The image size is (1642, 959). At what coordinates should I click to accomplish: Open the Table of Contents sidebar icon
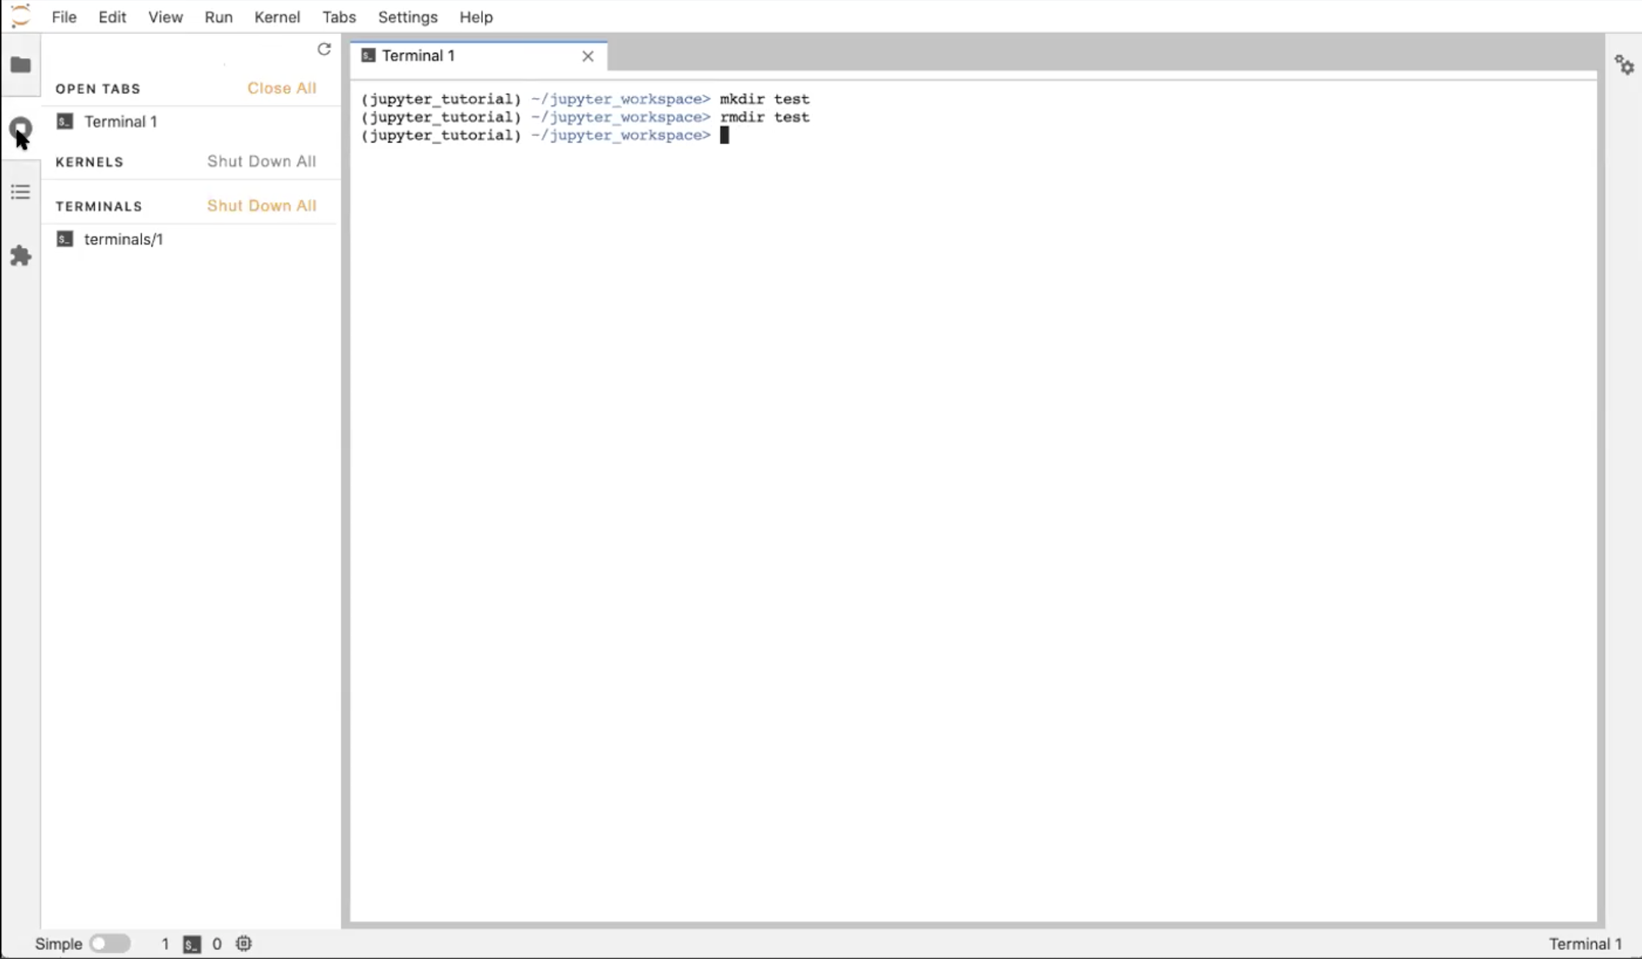(x=20, y=191)
